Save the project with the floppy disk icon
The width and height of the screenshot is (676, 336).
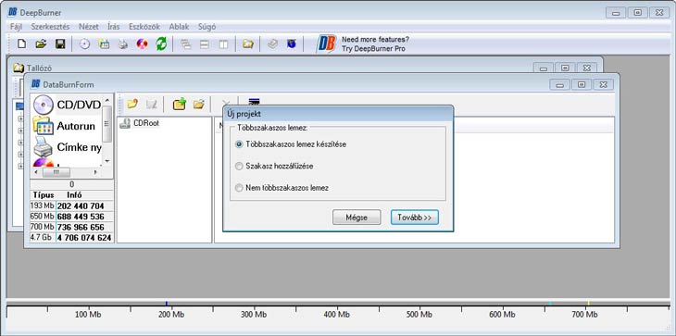coord(60,44)
